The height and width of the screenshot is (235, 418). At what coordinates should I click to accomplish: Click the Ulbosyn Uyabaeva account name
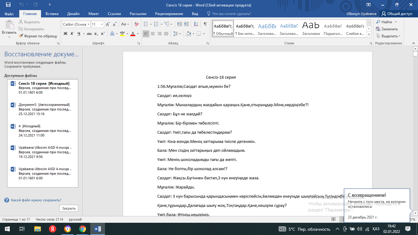(362, 14)
